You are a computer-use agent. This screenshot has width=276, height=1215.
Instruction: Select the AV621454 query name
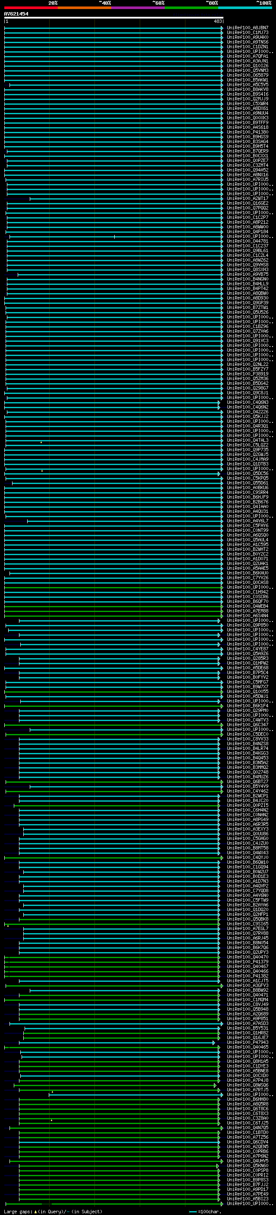tap(16, 14)
